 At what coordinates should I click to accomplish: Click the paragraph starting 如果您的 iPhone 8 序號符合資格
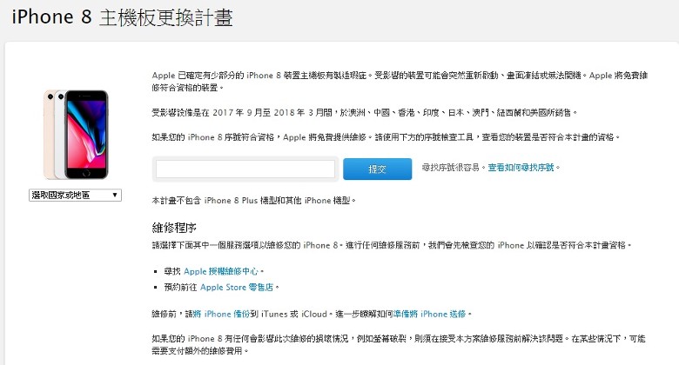(386, 137)
